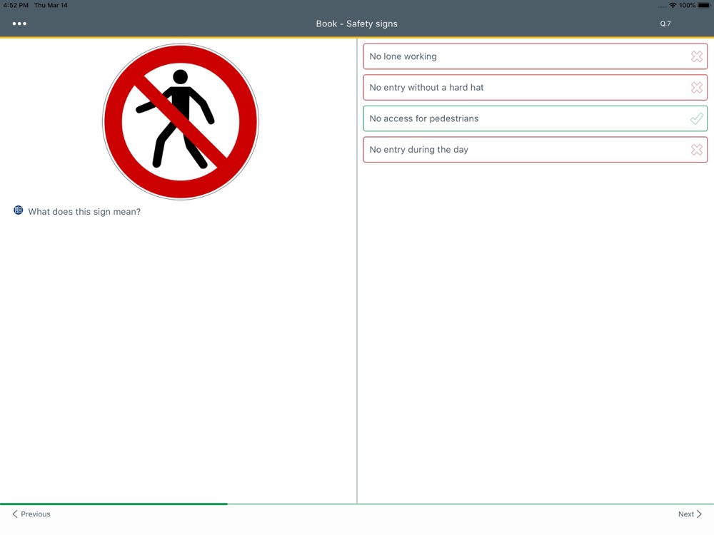Go to the Previous question
Viewport: 714px width, 535px height.
(x=31, y=514)
